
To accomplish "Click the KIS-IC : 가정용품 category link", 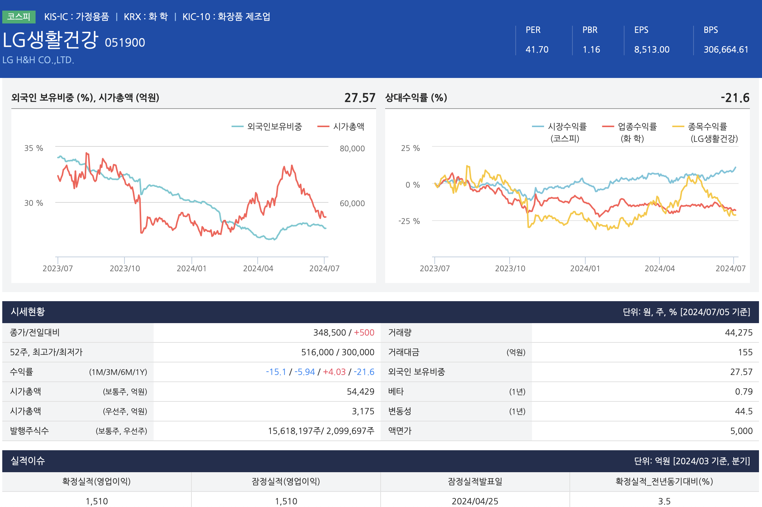I will 76,17.
